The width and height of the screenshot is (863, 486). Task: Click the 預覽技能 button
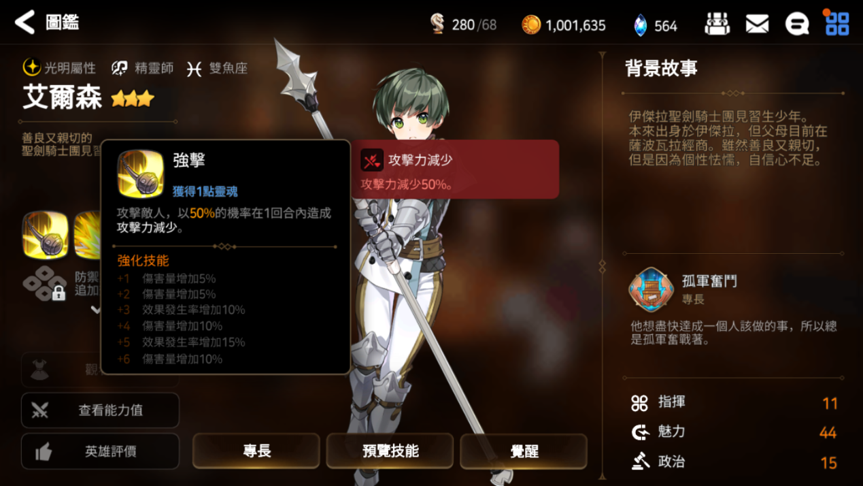click(x=390, y=451)
